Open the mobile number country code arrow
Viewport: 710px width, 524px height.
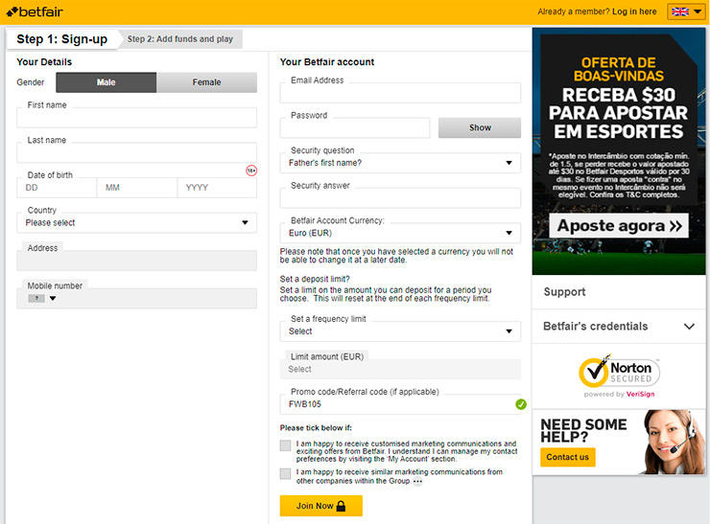53,298
